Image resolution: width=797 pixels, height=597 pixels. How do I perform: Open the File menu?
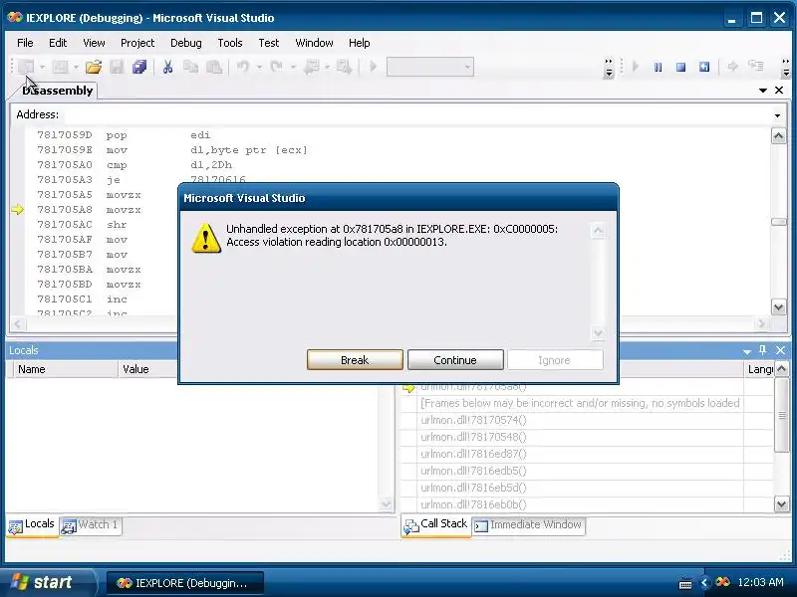coord(25,43)
